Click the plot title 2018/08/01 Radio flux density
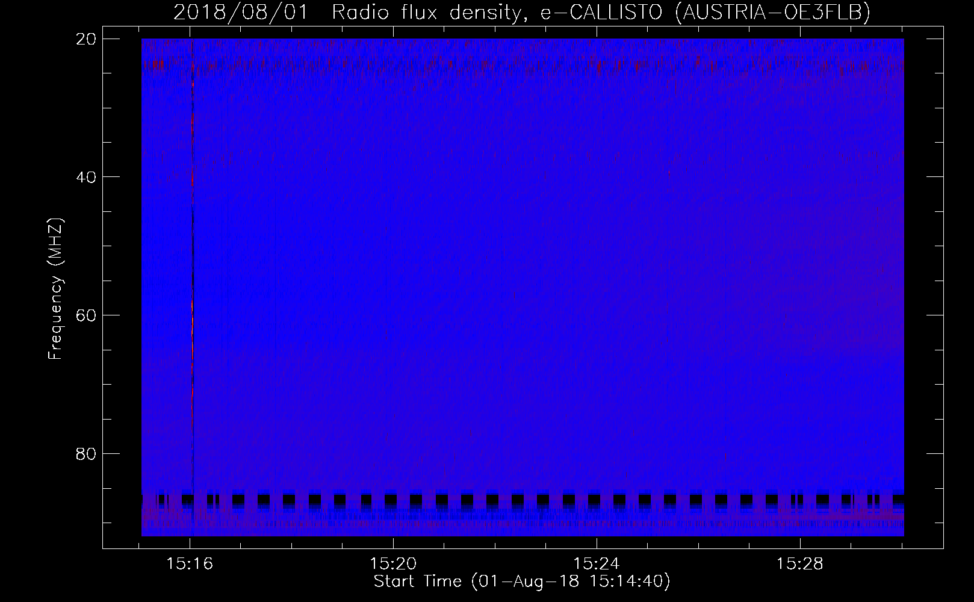Screen dimensions: 974x602 click(522, 12)
